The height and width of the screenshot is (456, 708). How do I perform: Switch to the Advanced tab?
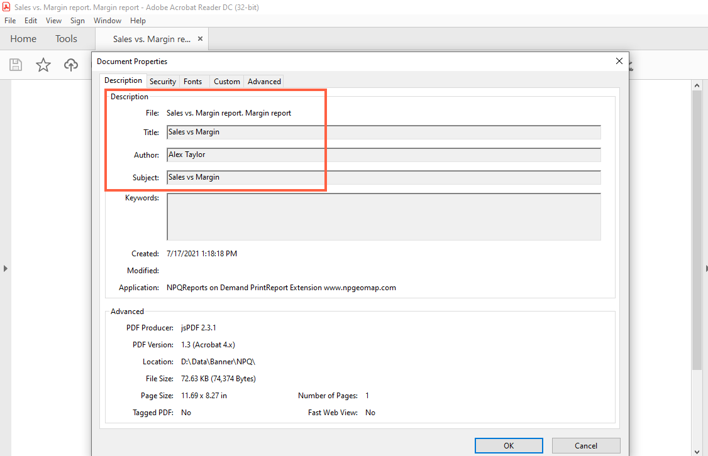coord(264,81)
